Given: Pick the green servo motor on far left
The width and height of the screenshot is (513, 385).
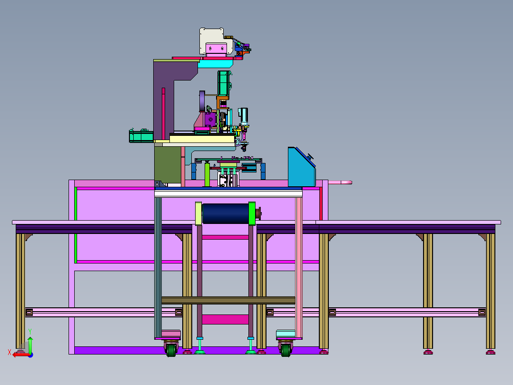Looking at the screenshot, I should click(141, 136).
